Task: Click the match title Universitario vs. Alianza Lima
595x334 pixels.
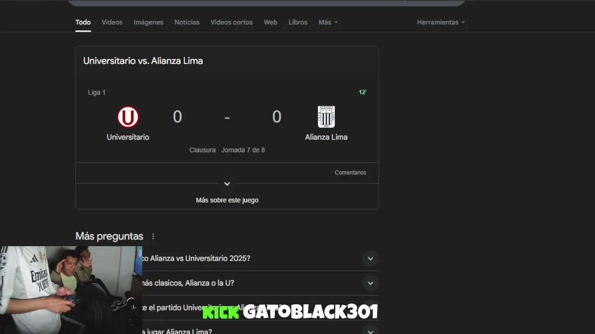Action: pos(143,61)
